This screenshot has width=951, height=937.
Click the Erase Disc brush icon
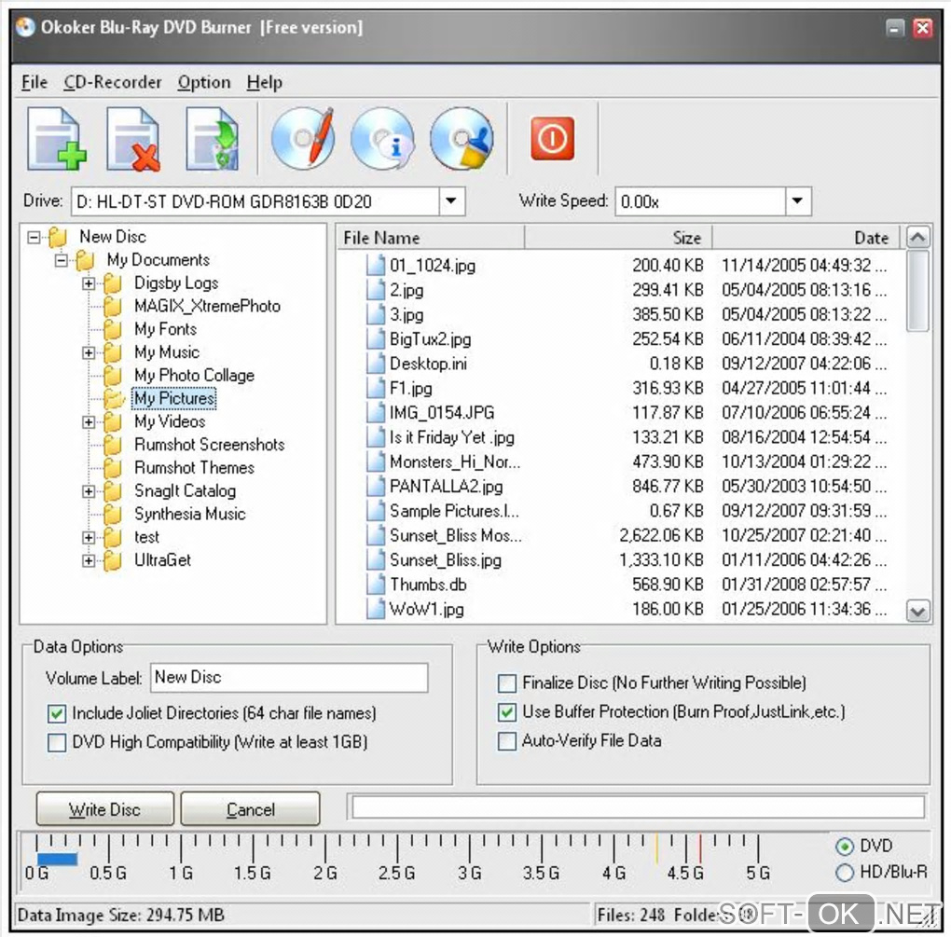pos(462,138)
